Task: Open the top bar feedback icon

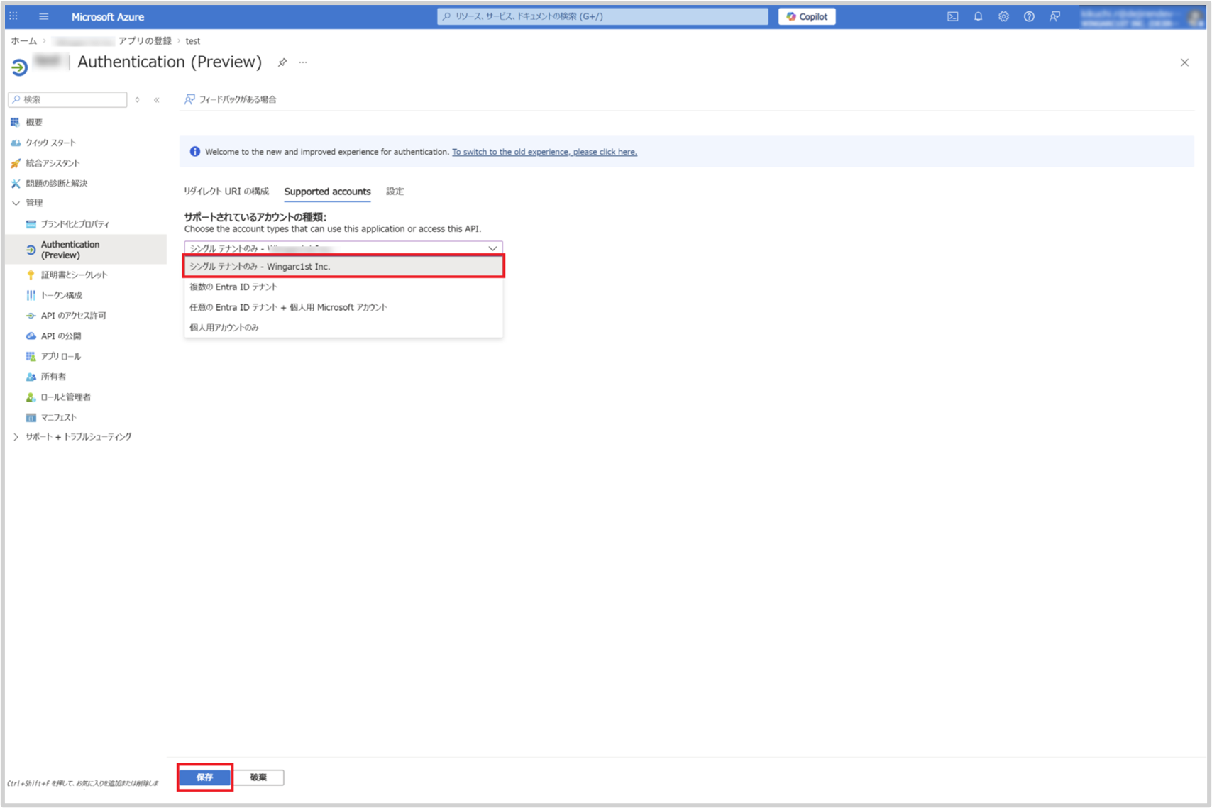Action: click(1054, 16)
